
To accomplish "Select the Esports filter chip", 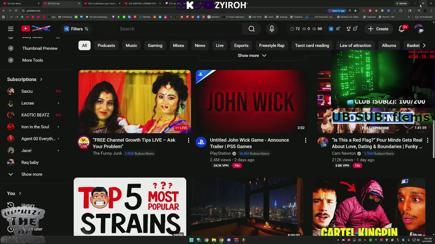I will point(241,45).
